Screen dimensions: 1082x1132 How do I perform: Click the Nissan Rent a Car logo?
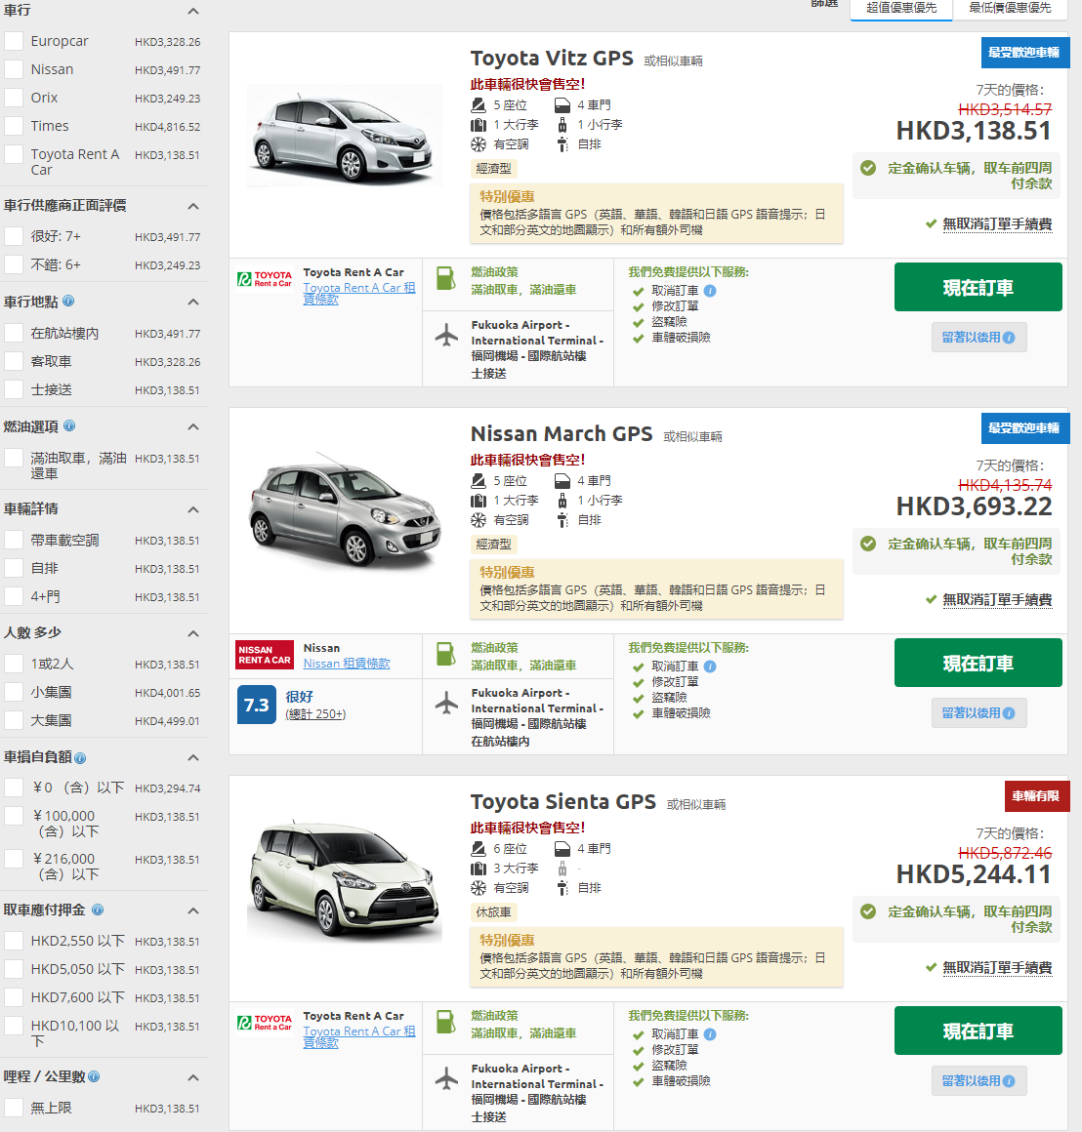pos(265,655)
